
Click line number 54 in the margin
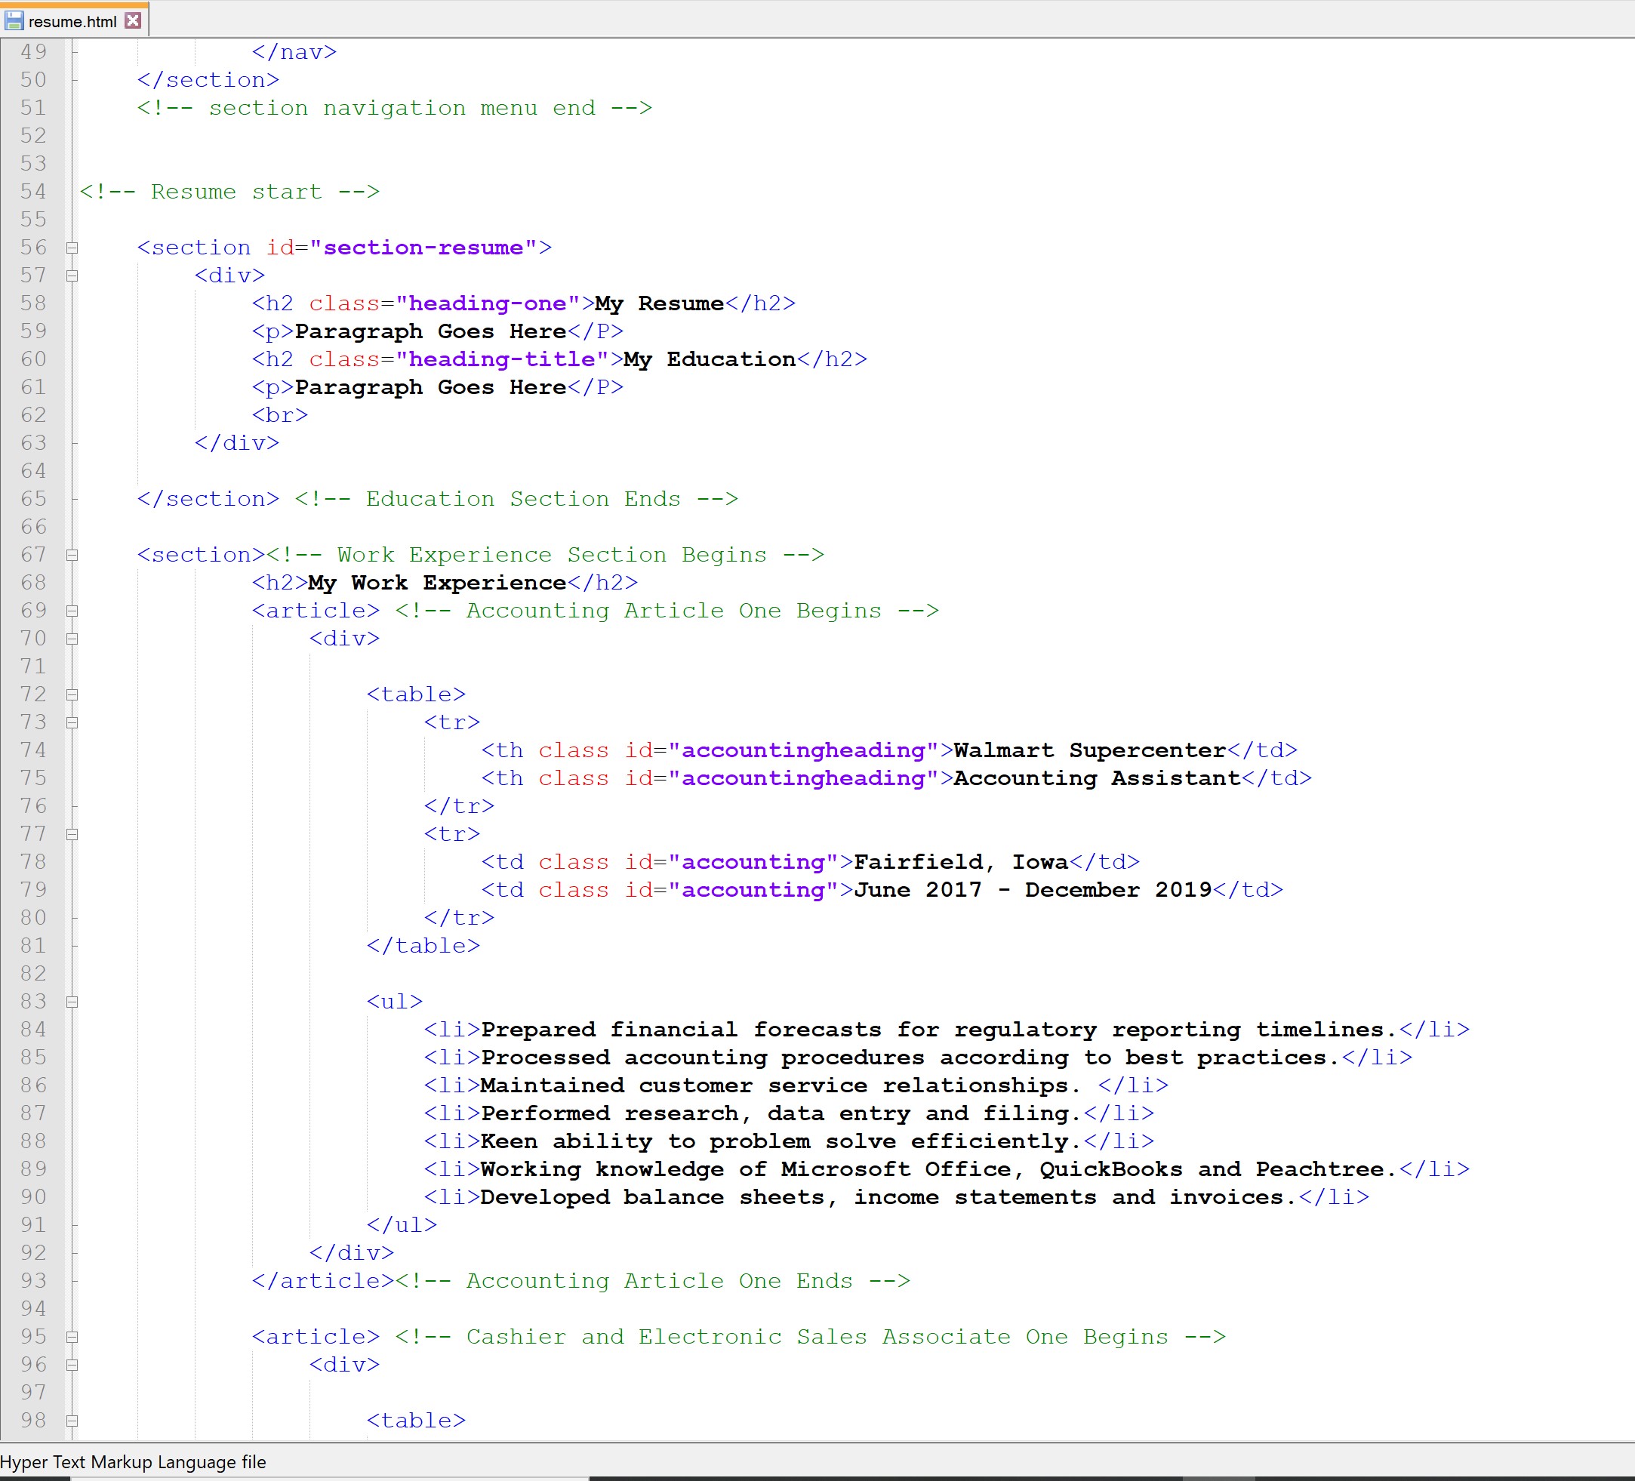33,192
